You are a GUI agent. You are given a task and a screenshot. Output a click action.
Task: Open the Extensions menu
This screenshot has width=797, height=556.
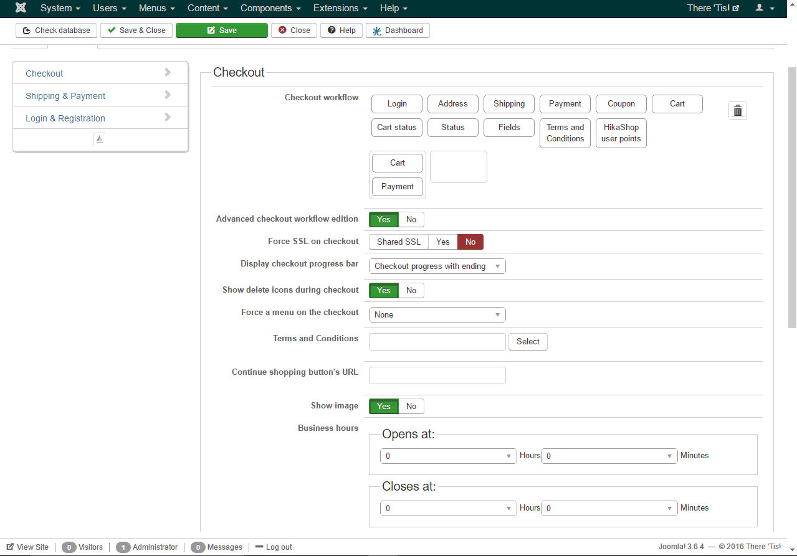tap(340, 8)
